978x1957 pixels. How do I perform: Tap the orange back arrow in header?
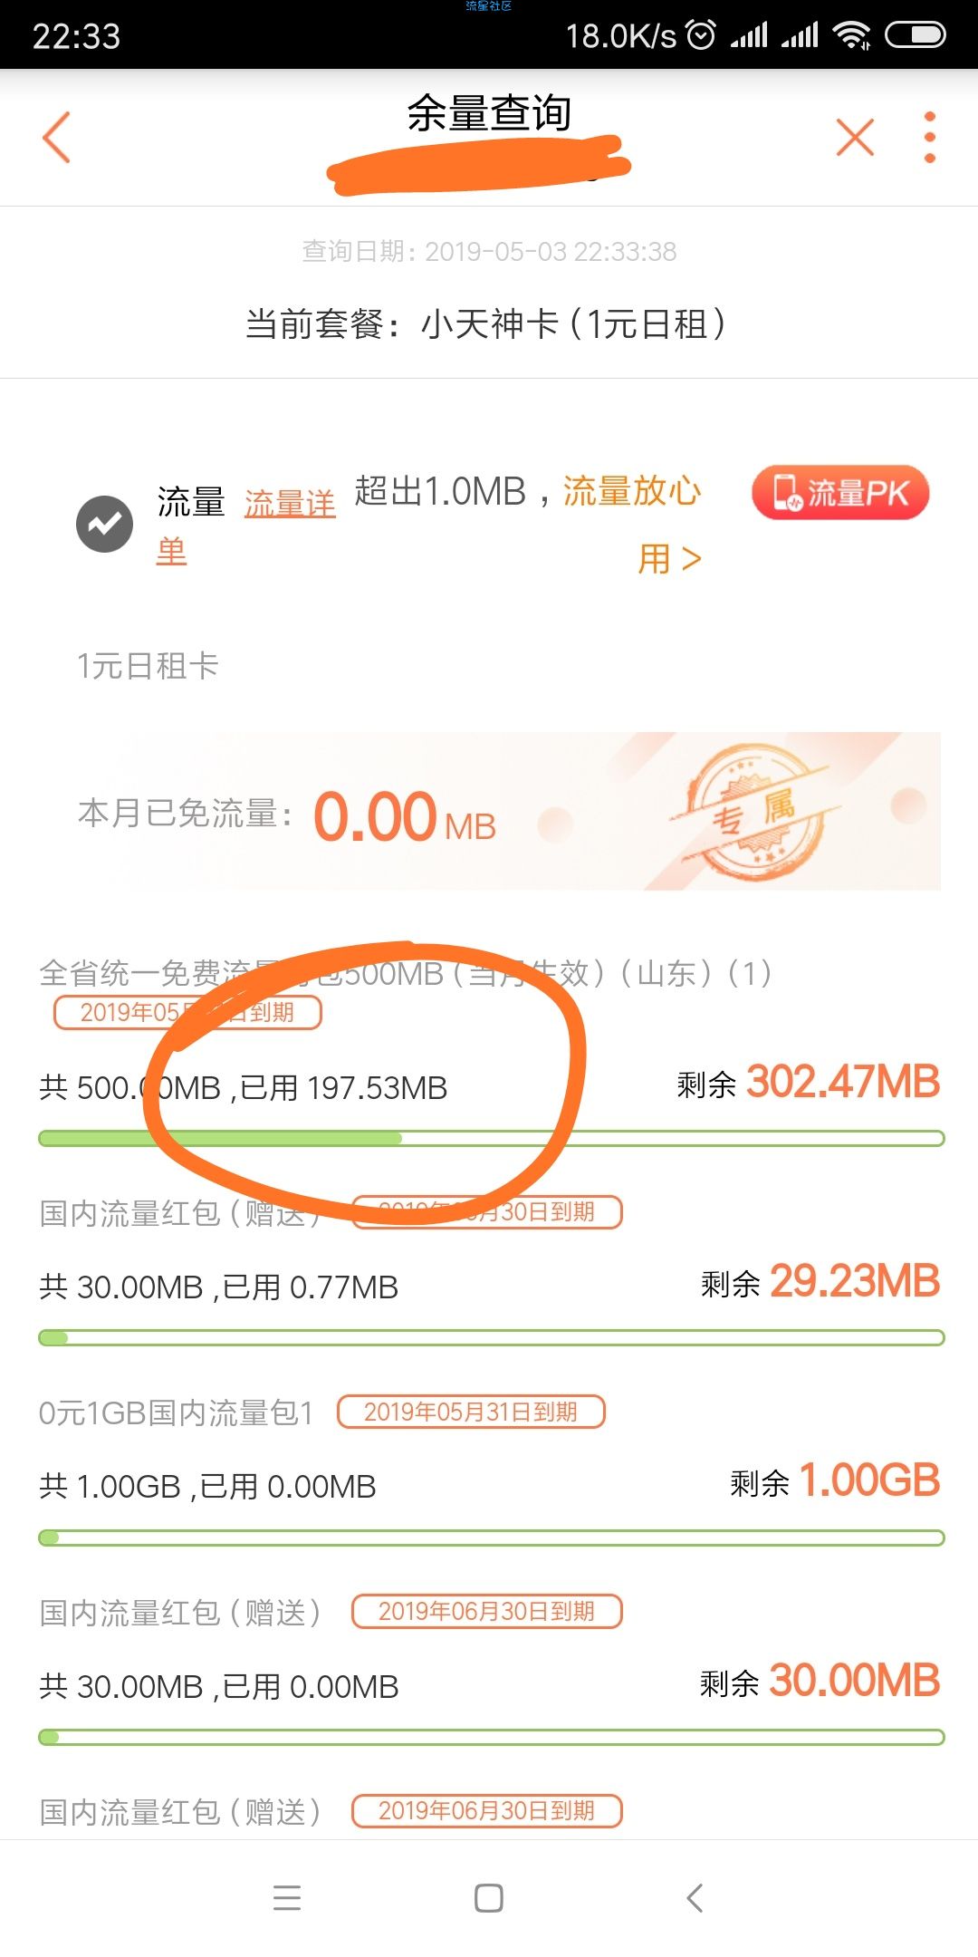pos(56,138)
